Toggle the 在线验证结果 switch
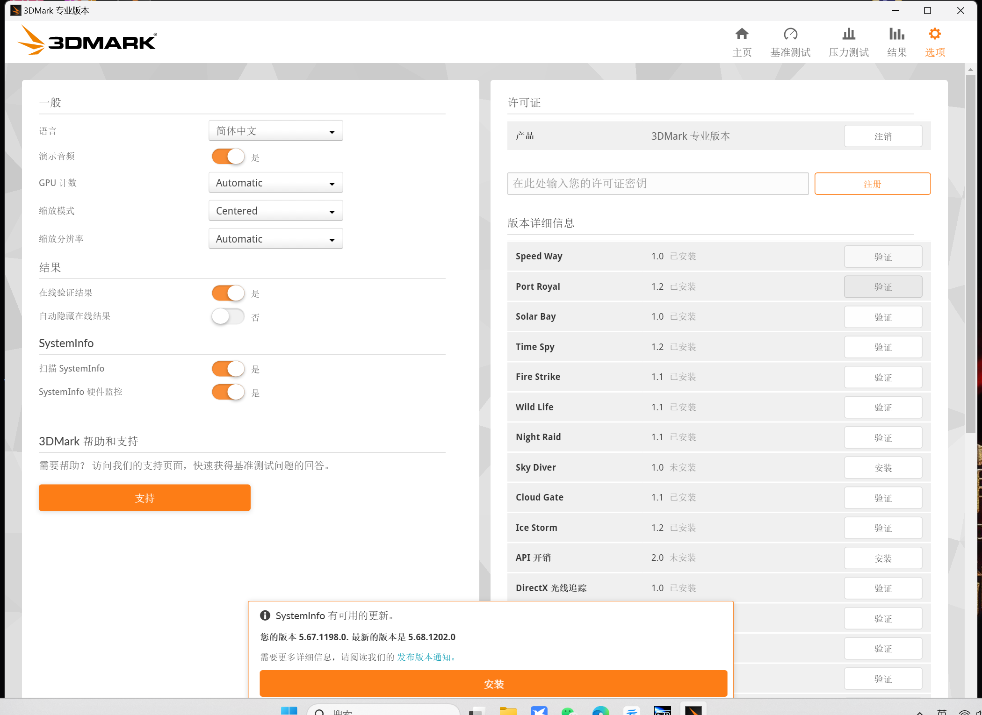Screen dimensions: 982x715 coord(228,293)
